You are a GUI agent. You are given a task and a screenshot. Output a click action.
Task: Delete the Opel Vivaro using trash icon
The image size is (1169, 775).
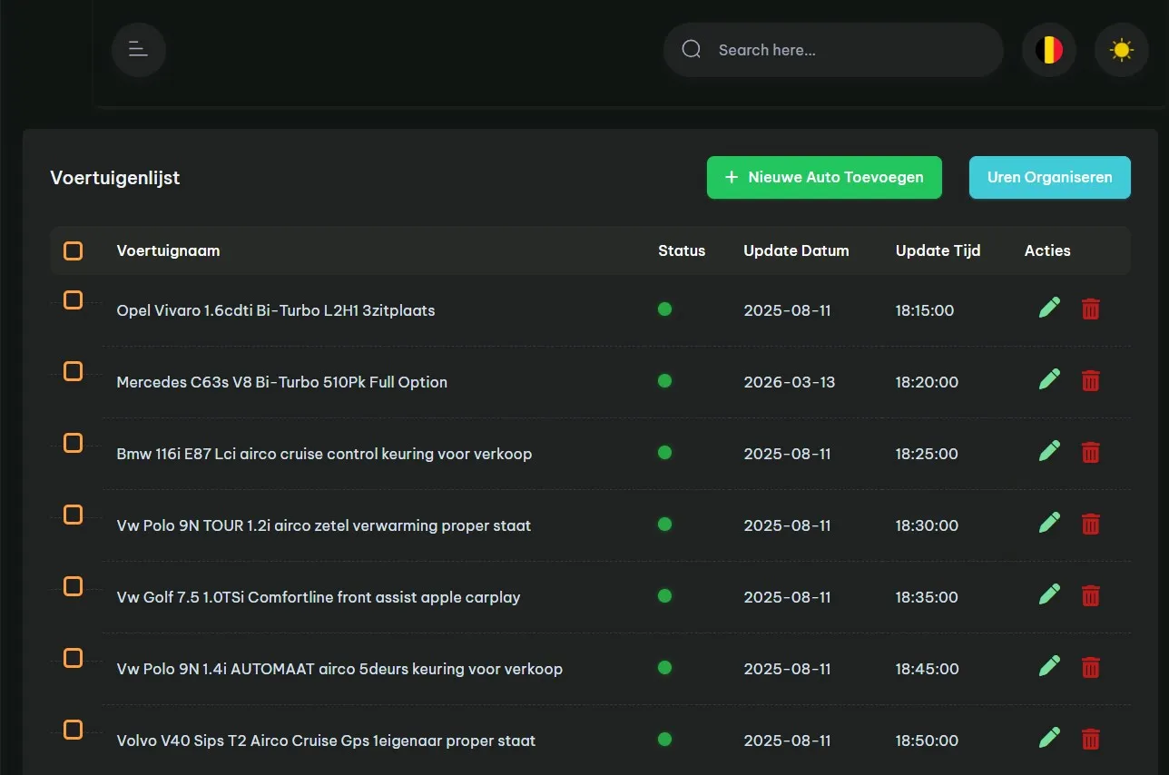(x=1090, y=309)
